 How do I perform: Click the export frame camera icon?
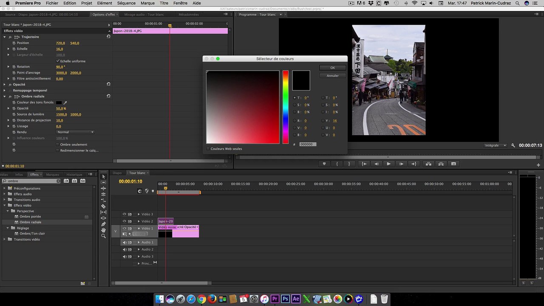453,164
